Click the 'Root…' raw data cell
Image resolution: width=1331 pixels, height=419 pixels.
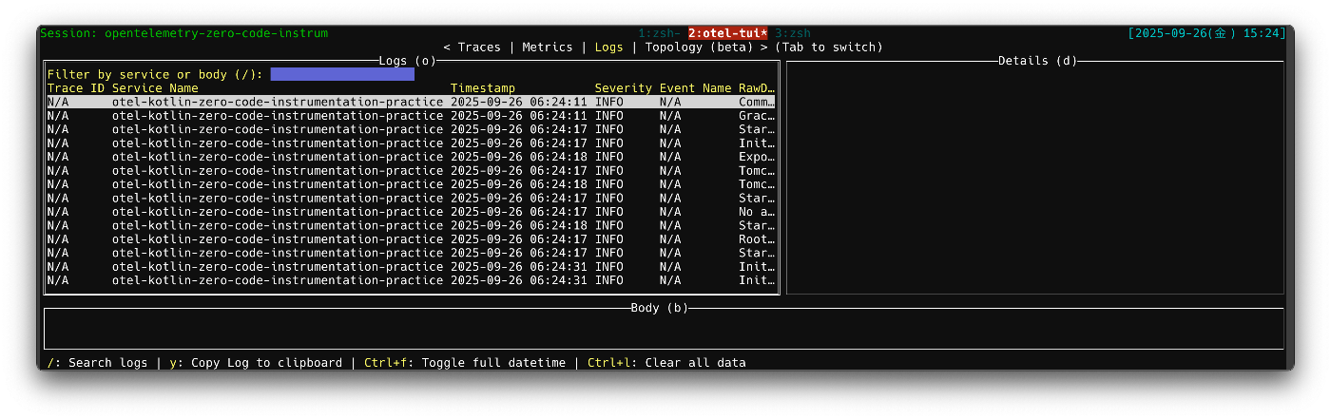[757, 239]
